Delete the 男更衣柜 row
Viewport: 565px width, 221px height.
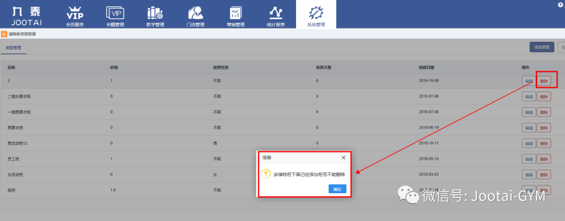[x=544, y=128]
